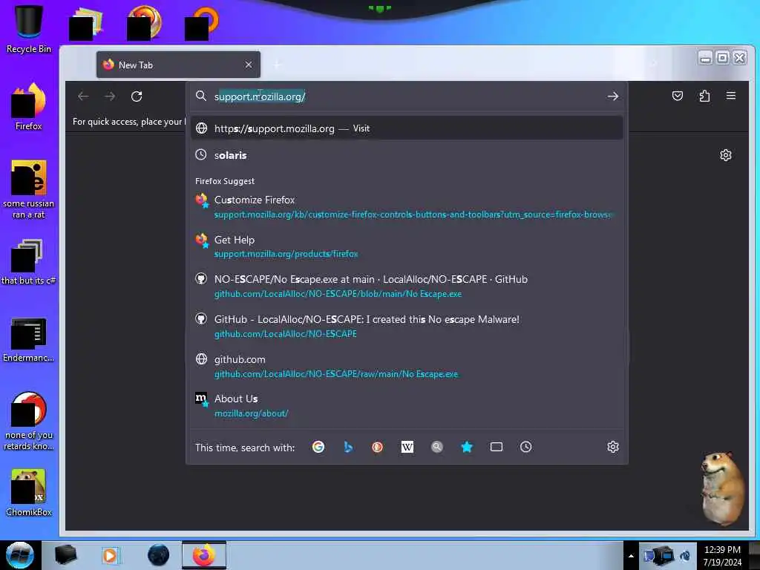Open the 'some russian ran a rat' desktop icon
Image resolution: width=760 pixels, height=570 pixels.
(x=29, y=189)
